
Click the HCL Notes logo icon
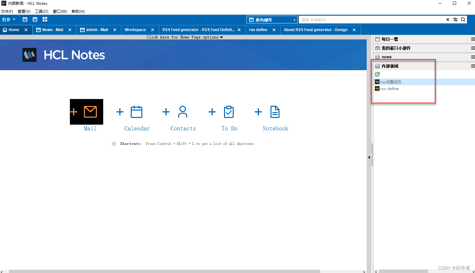(x=29, y=55)
